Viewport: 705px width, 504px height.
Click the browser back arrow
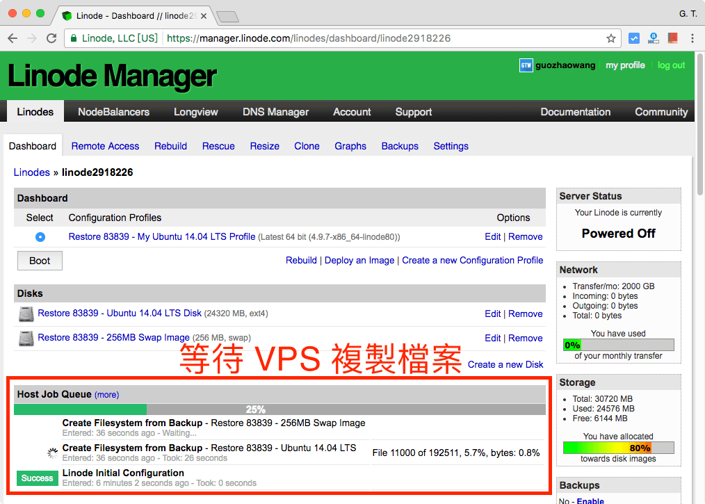[x=14, y=38]
